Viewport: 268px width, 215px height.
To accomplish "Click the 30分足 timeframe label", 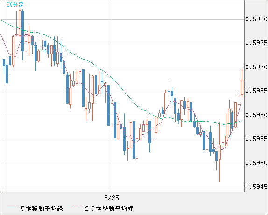I will 15,5.
